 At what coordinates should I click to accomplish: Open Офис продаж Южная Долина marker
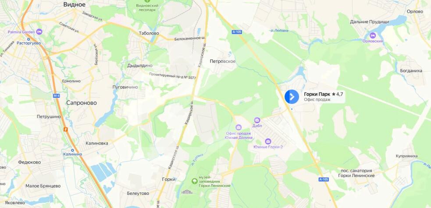(x=239, y=127)
